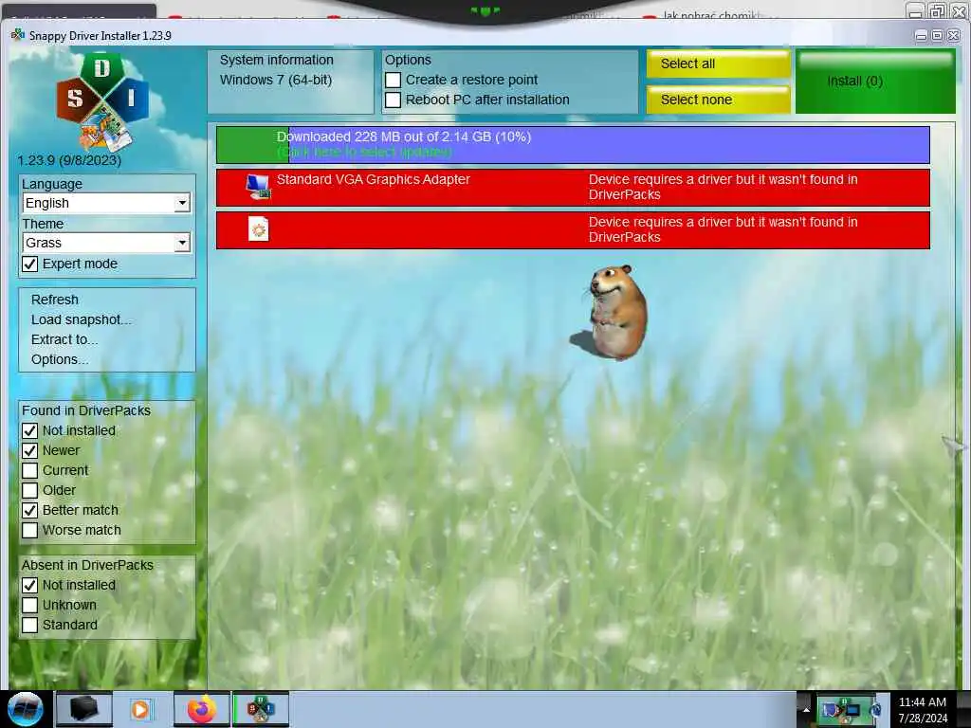Click the network tray icon
The width and height of the screenshot is (971, 728).
[852, 711]
